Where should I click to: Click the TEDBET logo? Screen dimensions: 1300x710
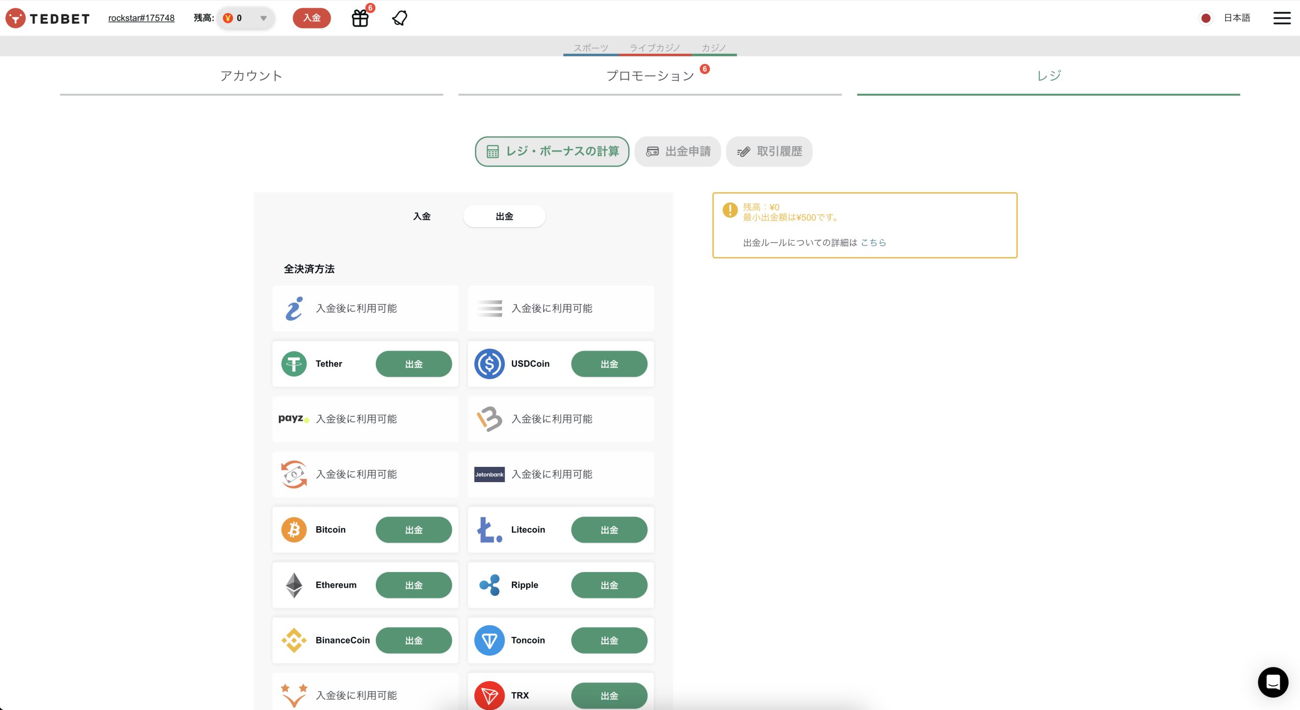coord(48,18)
